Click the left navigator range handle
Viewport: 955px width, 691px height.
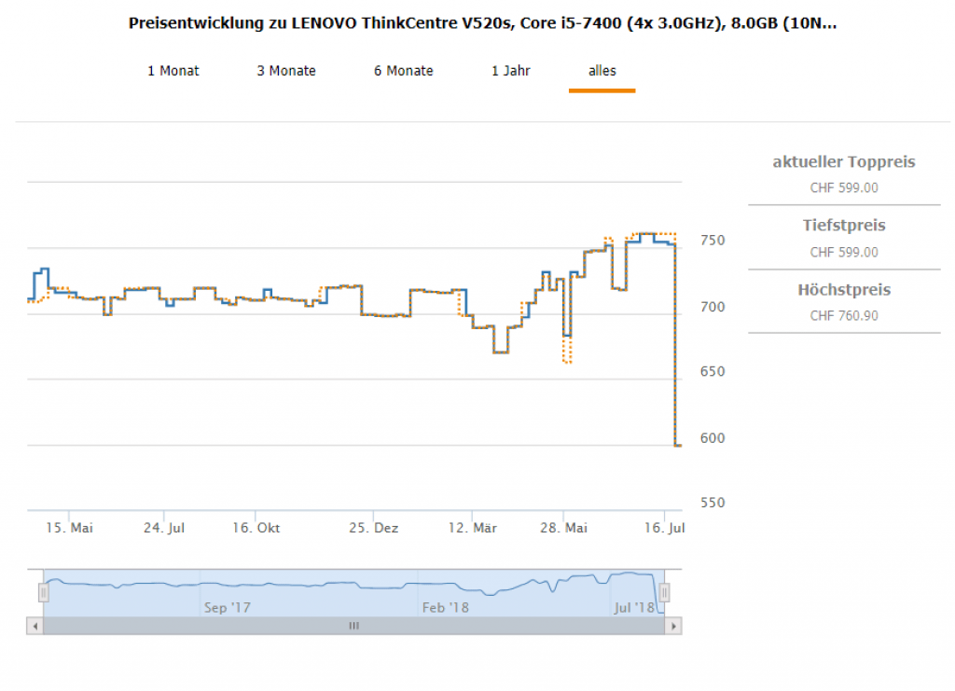pyautogui.click(x=43, y=592)
